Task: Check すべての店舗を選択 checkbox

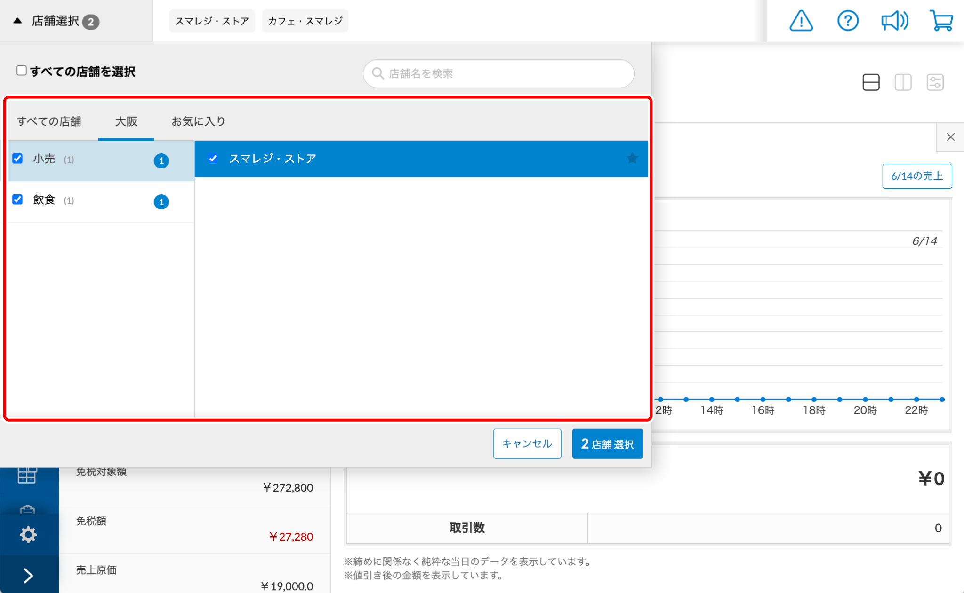Action: tap(22, 71)
